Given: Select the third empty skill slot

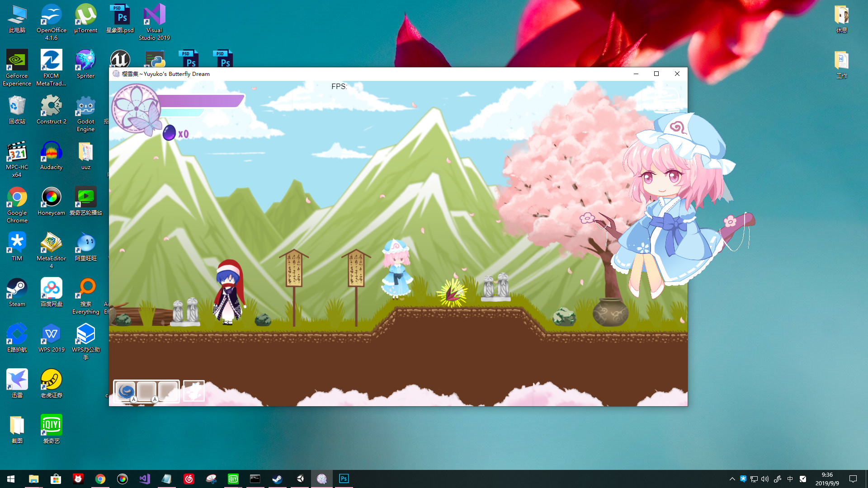Looking at the screenshot, I should tap(169, 390).
